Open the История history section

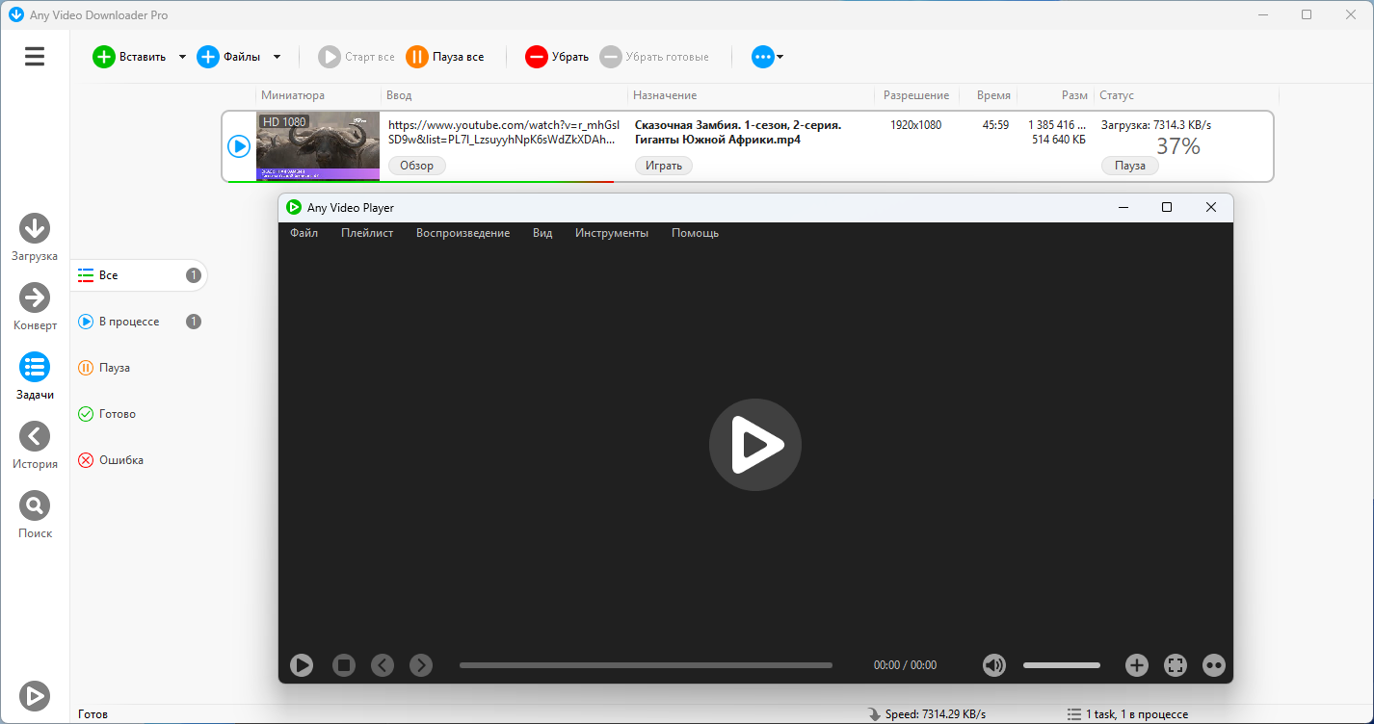[x=35, y=437]
